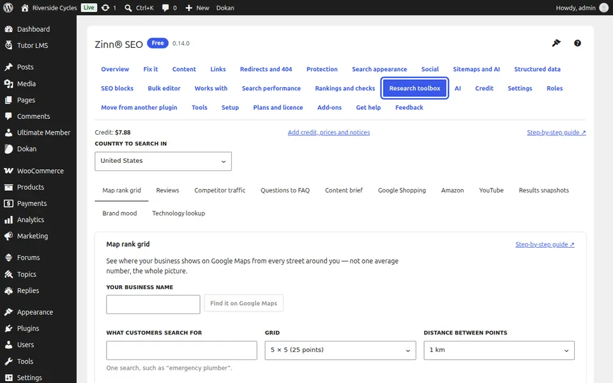Open the Ctrl+K search icon

pos(128,8)
